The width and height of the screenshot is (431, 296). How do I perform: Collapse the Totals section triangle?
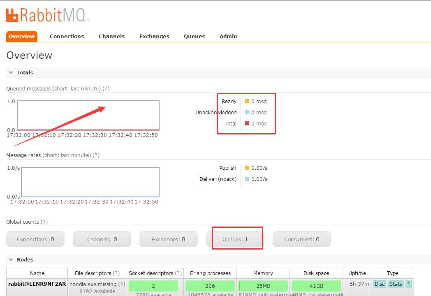(11, 73)
